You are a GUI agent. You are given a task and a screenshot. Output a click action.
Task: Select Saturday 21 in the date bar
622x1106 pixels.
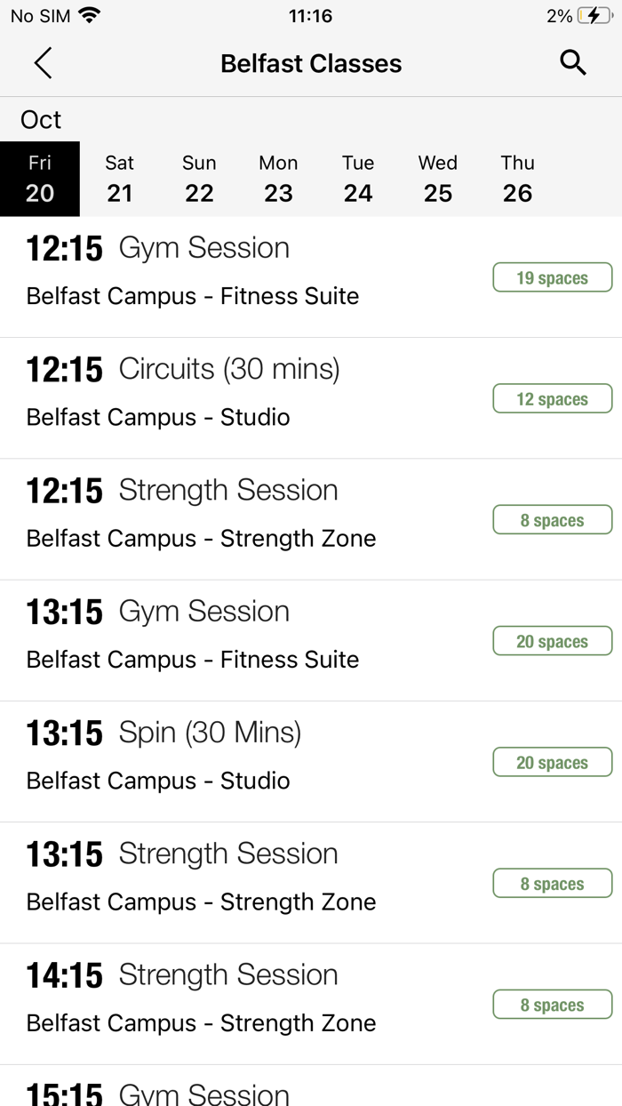pyautogui.click(x=119, y=179)
